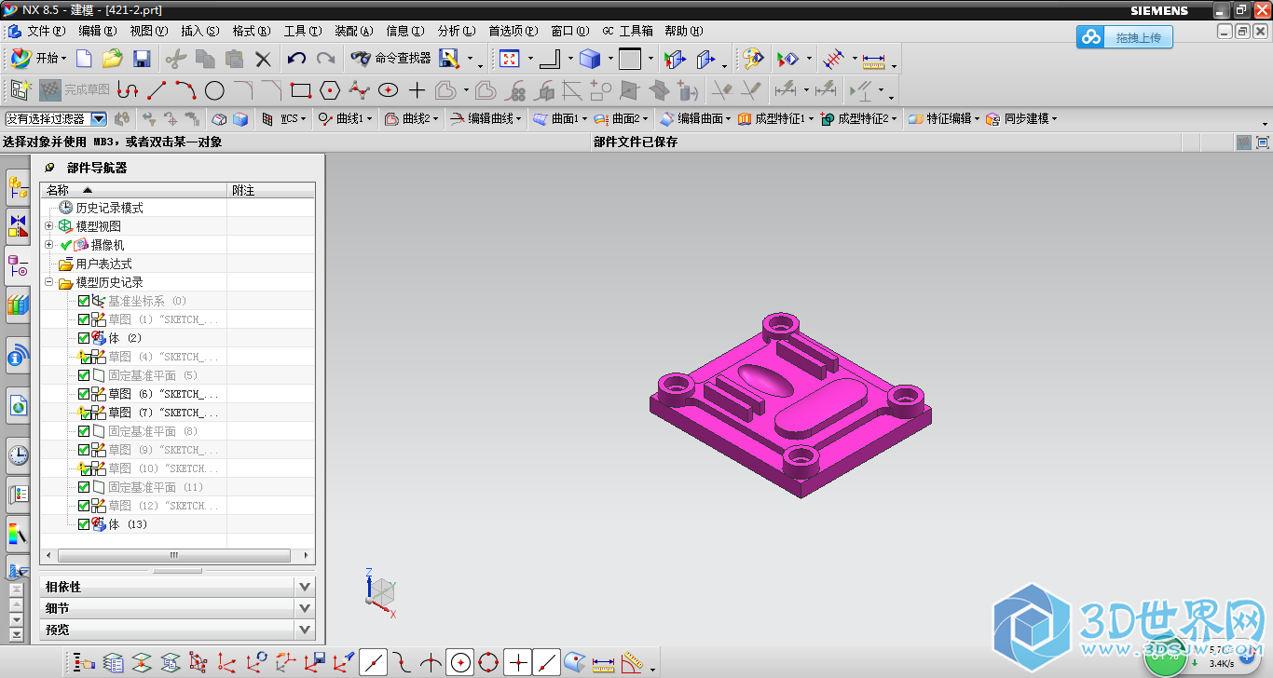Click the 拖拽上传 upload button
Viewport: 1273px width, 678px height.
point(1125,37)
